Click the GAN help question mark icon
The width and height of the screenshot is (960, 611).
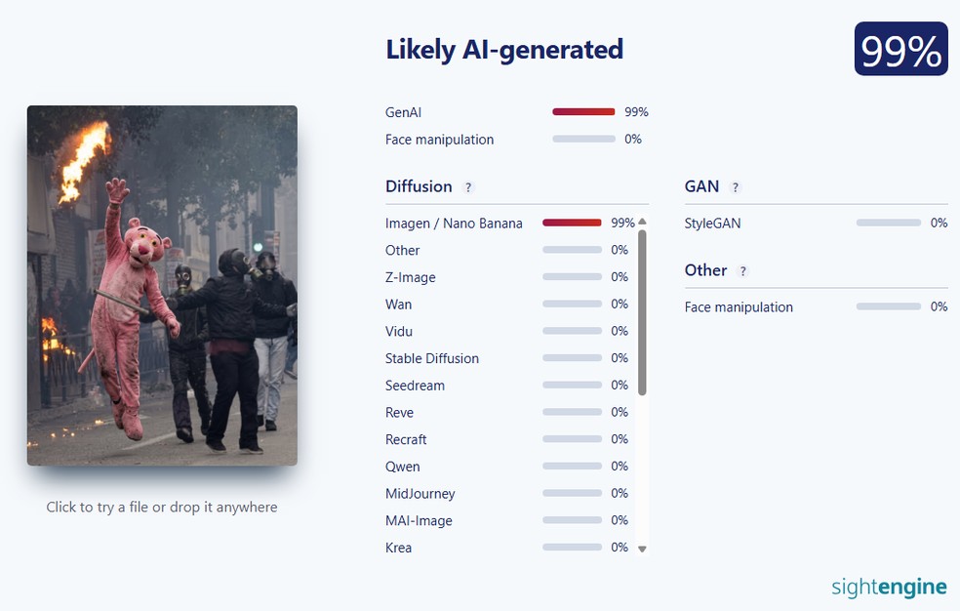click(736, 187)
